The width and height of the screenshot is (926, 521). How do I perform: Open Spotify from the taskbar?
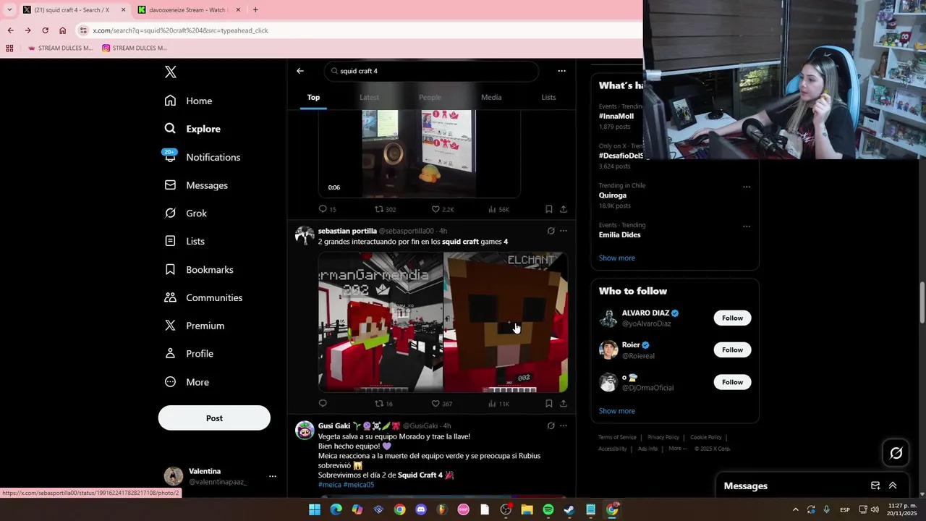point(548,509)
